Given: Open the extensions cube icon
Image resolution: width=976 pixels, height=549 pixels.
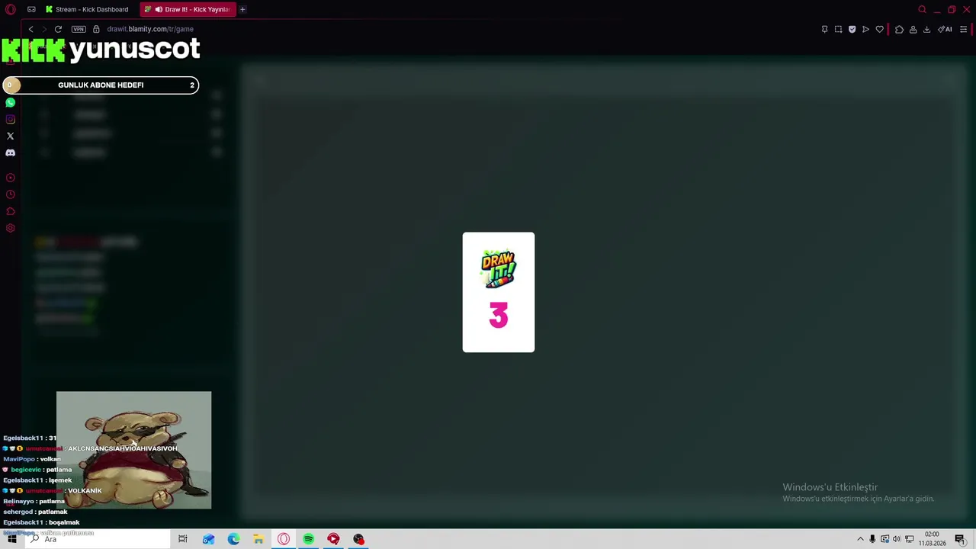Looking at the screenshot, I should click(899, 29).
